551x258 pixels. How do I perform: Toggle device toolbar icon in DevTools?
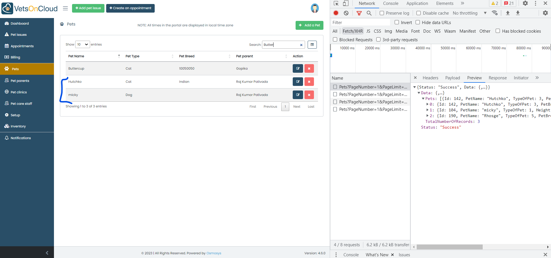coord(346,3)
